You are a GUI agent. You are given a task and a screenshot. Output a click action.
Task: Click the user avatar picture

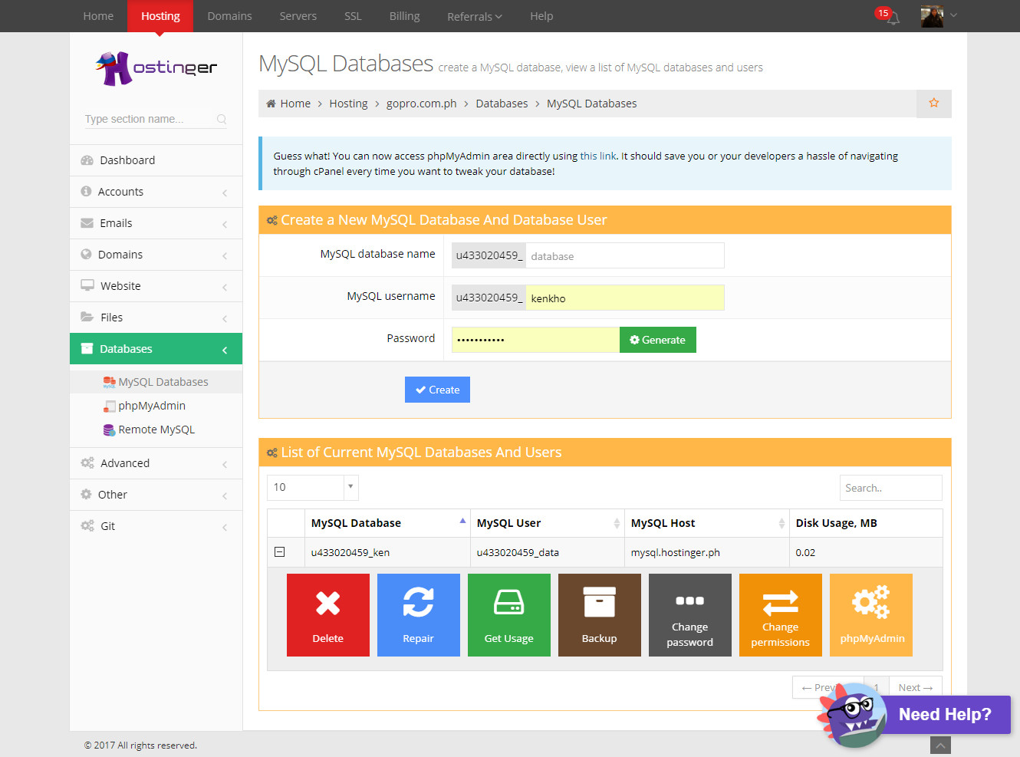pyautogui.click(x=932, y=16)
